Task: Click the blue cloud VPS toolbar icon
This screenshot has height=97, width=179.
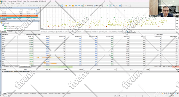Action: (79, 6)
